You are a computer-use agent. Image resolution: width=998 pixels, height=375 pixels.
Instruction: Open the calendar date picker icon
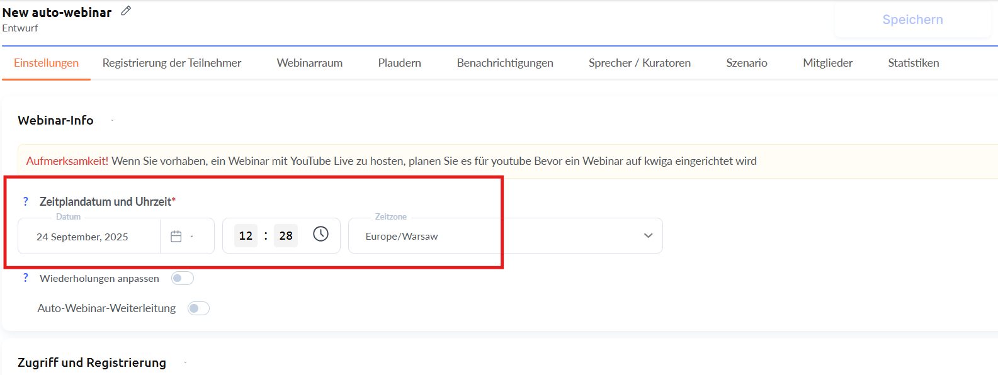point(176,237)
